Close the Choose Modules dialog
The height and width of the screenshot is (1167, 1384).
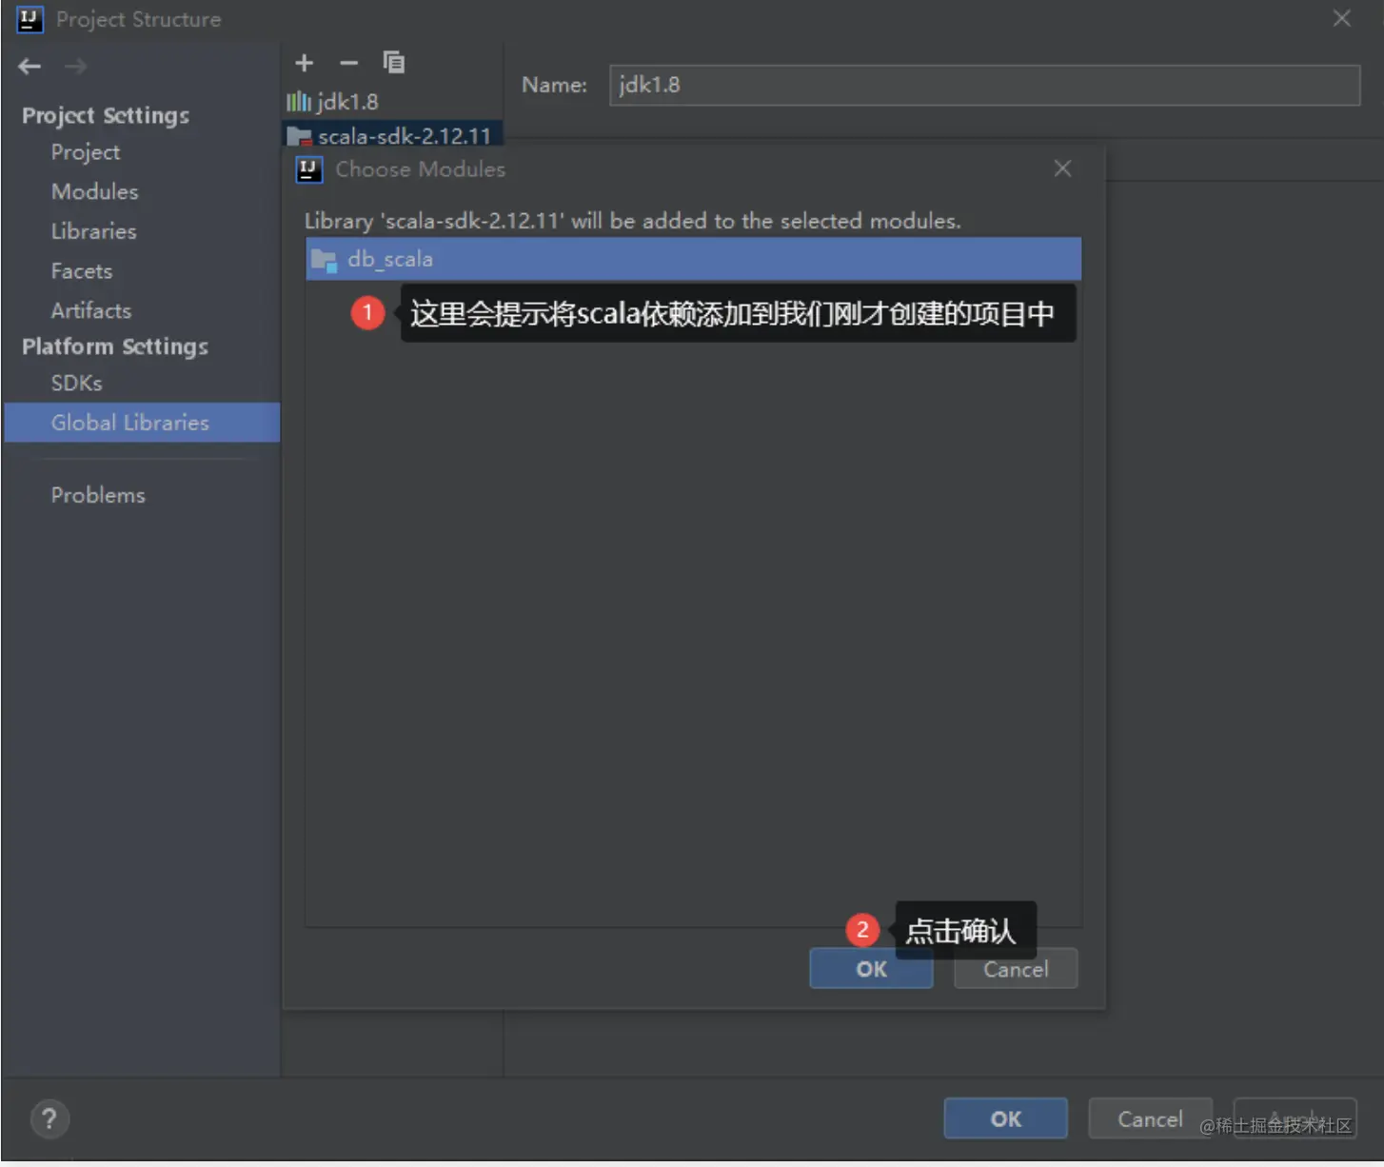1062,168
